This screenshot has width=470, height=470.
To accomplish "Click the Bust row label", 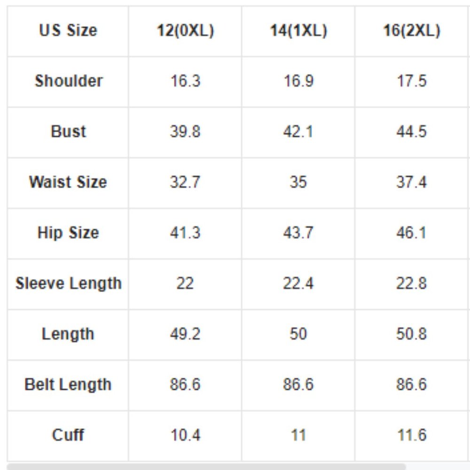I will pos(68,131).
